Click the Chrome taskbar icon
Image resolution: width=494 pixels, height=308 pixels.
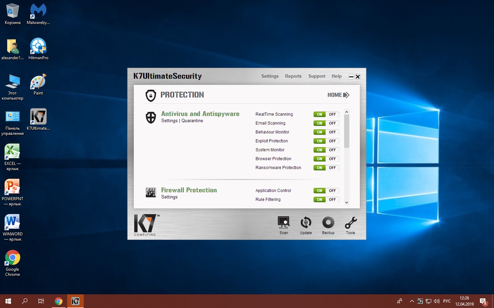(x=59, y=301)
